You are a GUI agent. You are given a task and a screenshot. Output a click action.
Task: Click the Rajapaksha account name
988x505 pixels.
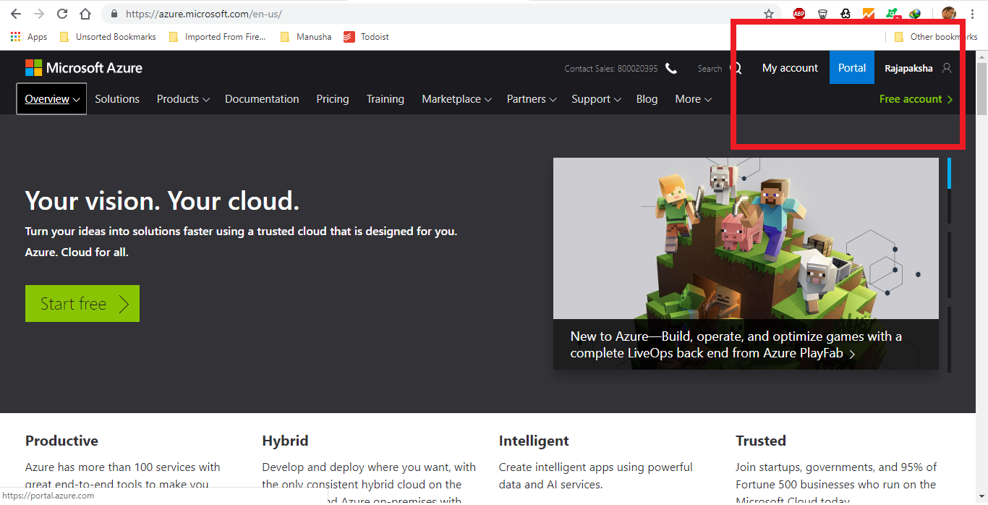pyautogui.click(x=908, y=68)
